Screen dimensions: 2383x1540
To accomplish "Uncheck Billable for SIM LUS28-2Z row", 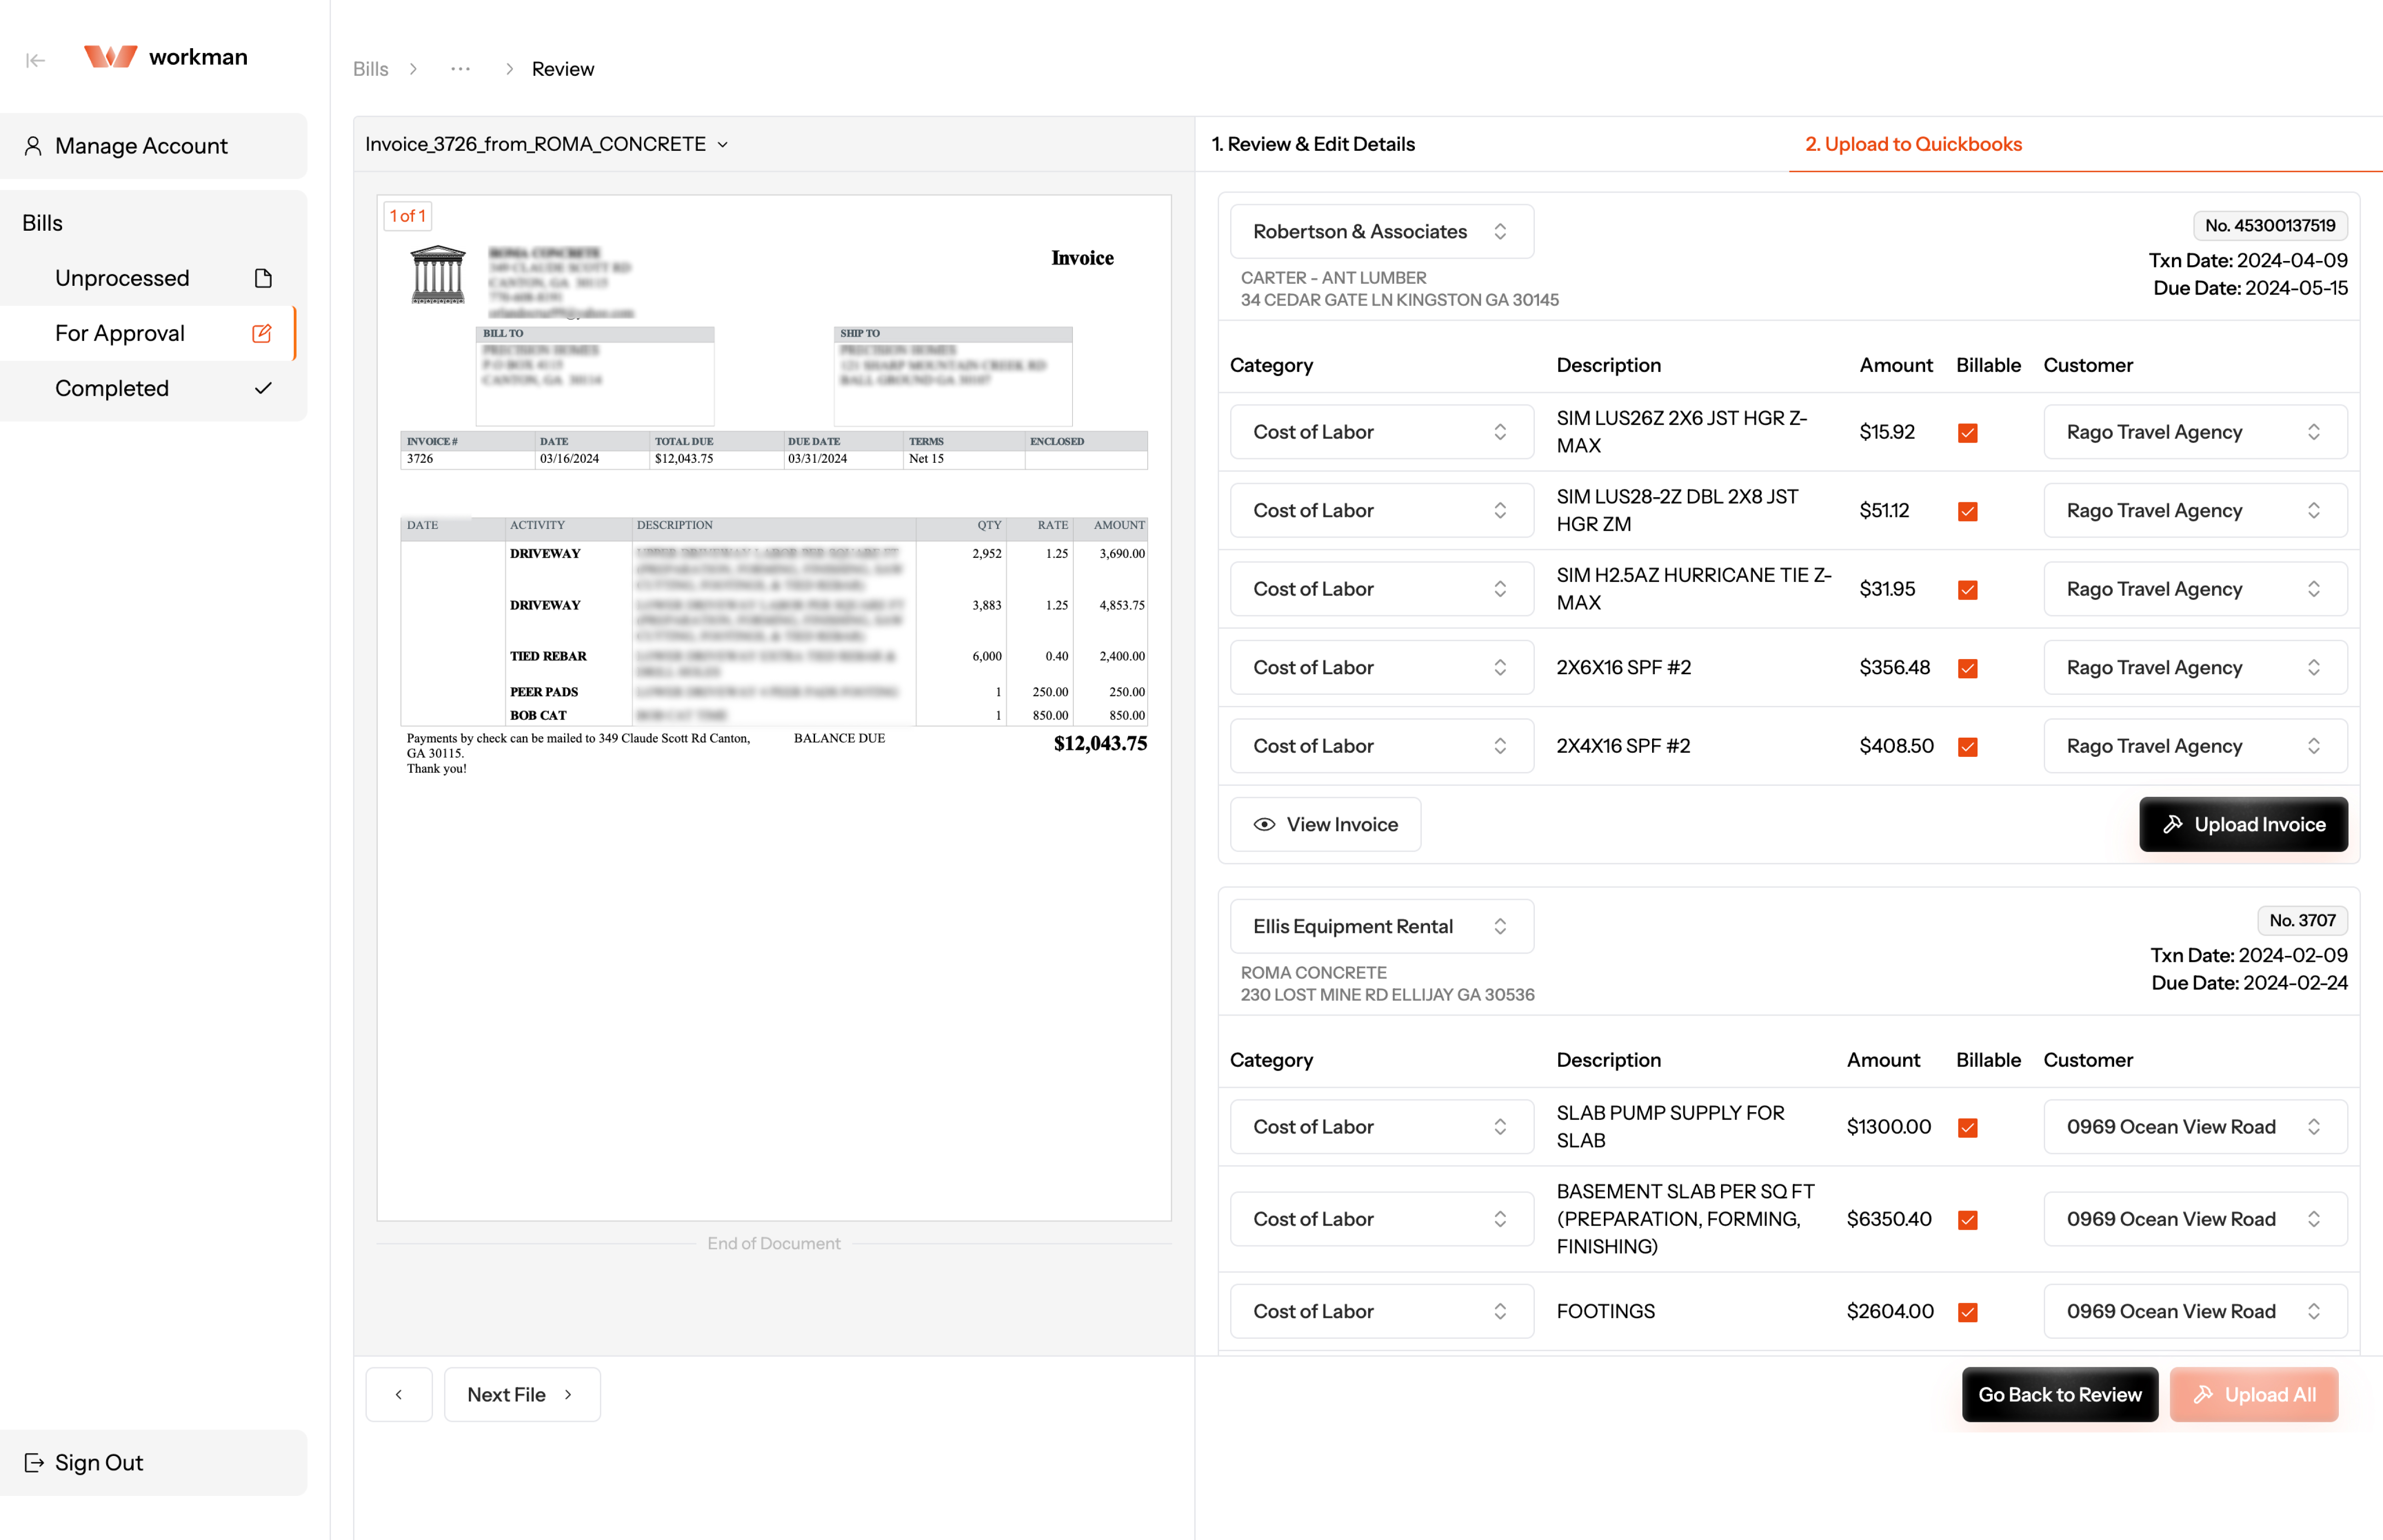I will 1967,511.
